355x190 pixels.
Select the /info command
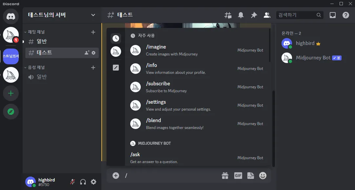[197, 69]
